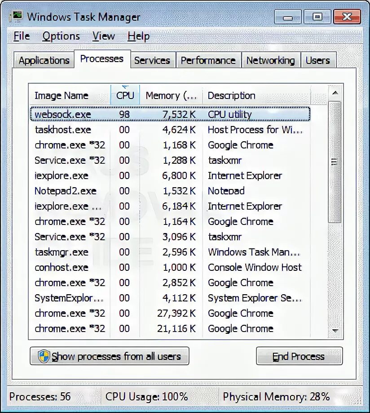Click the scrollbar up arrow
The height and width of the screenshot is (413, 370).
[335, 93]
